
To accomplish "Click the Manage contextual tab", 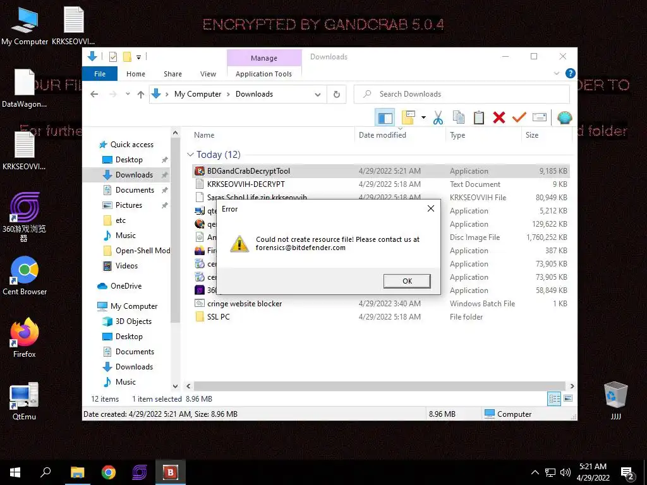I will [264, 58].
